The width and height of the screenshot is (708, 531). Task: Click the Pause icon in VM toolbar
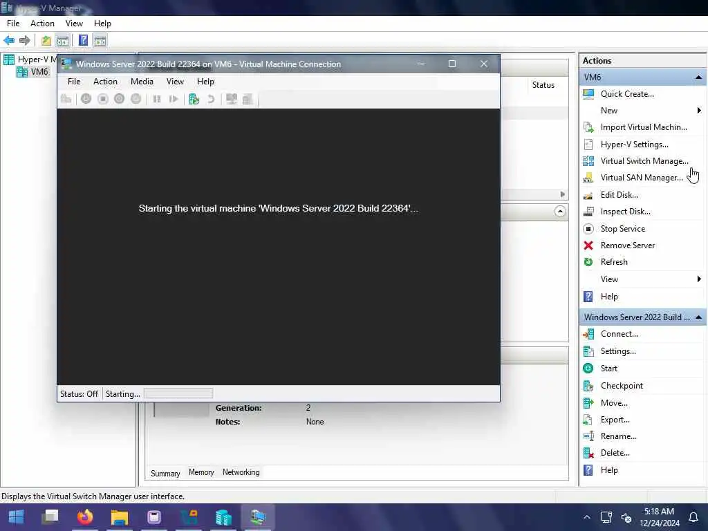coord(157,99)
